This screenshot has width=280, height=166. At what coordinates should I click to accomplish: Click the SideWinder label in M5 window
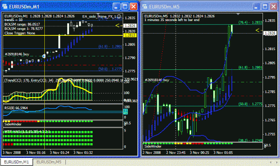click(x=153, y=146)
